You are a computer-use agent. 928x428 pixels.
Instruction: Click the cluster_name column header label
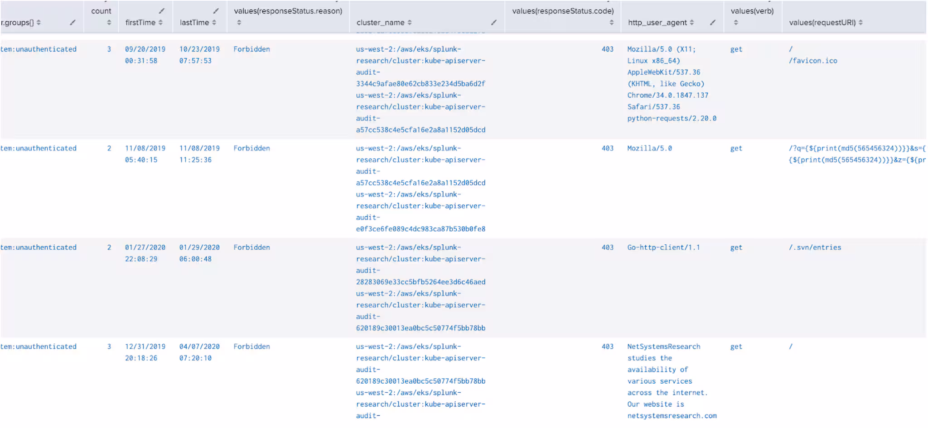pos(380,23)
